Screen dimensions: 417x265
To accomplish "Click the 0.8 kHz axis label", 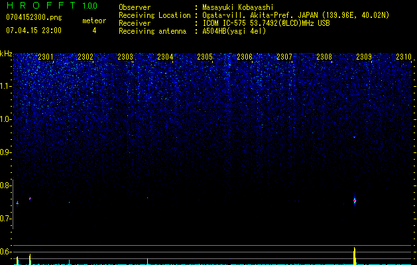I will (6, 185).
